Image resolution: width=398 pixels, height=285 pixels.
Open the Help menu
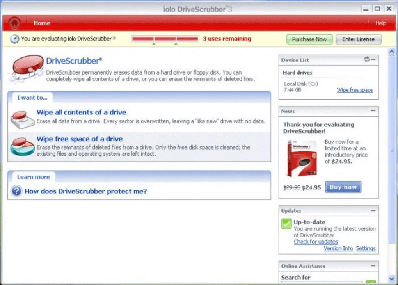tap(380, 23)
